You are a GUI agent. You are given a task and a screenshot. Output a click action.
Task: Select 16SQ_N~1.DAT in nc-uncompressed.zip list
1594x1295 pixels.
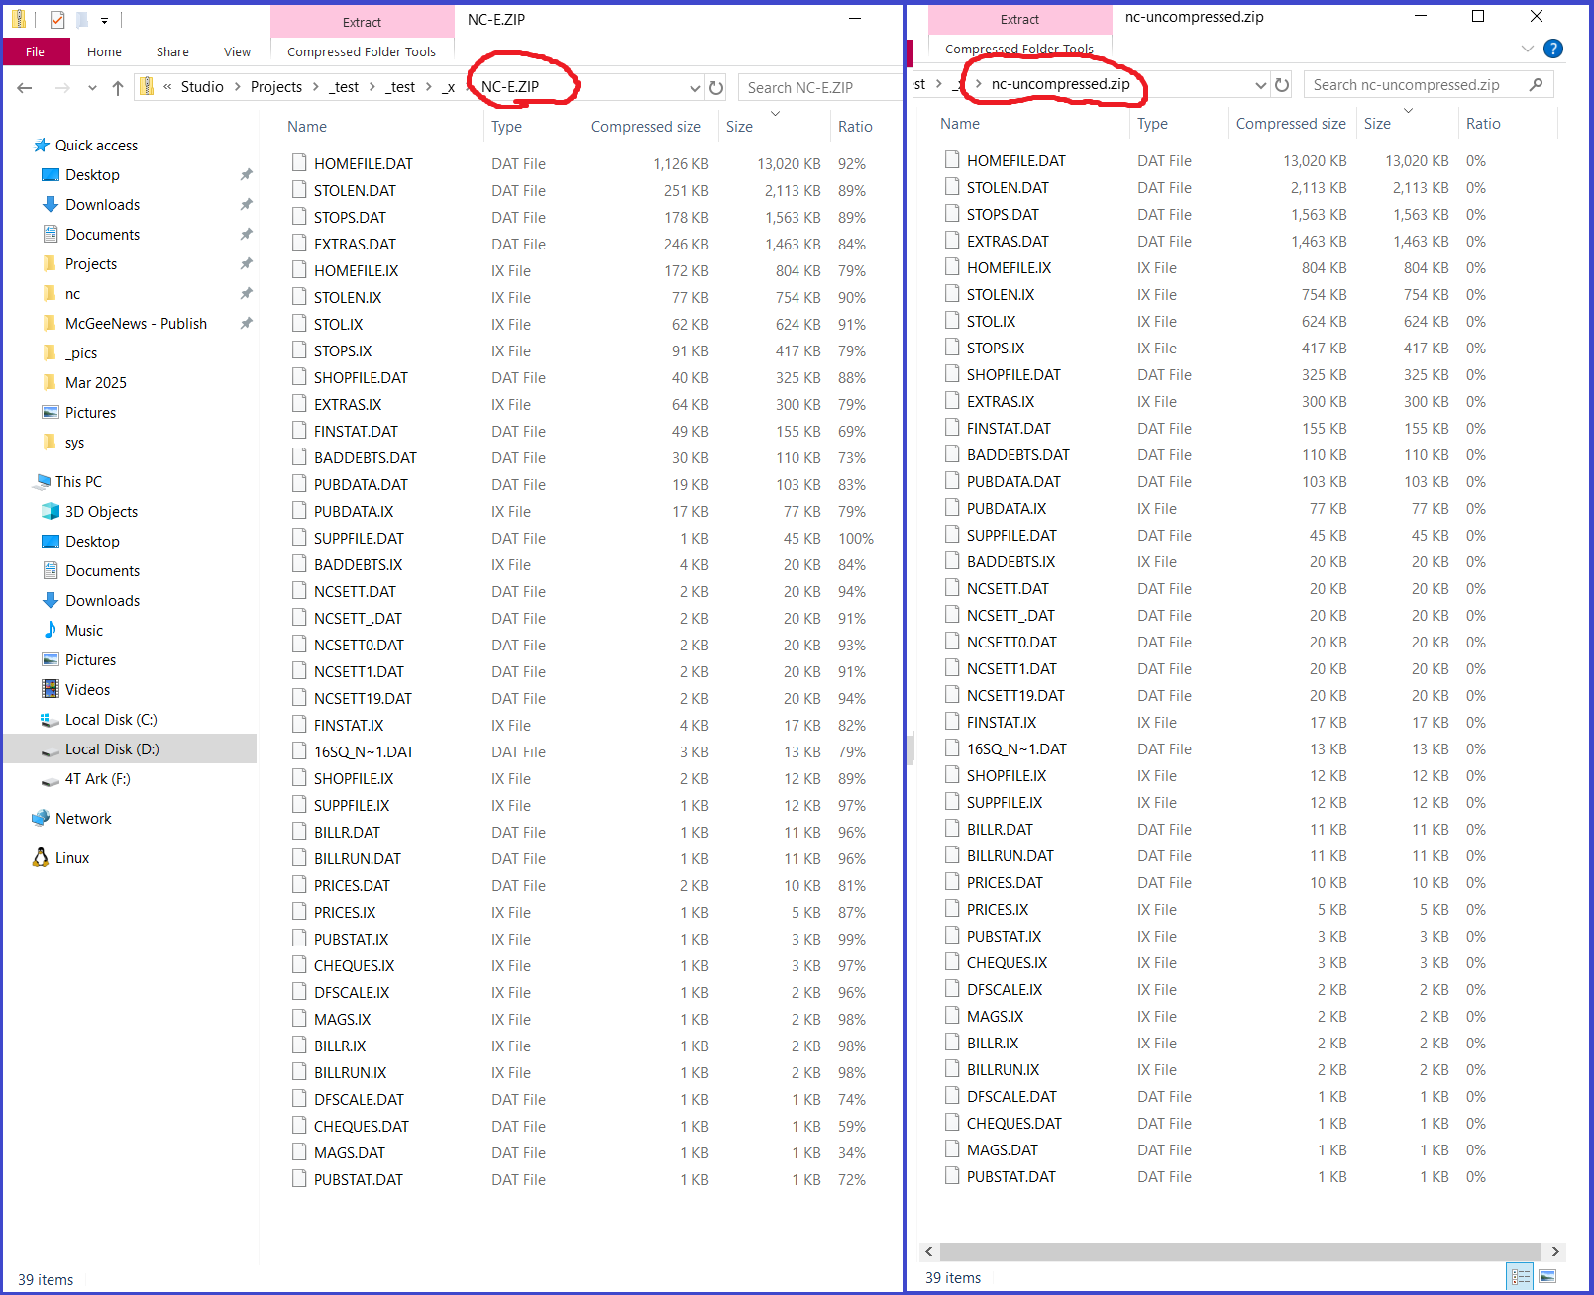pyautogui.click(x=1016, y=749)
